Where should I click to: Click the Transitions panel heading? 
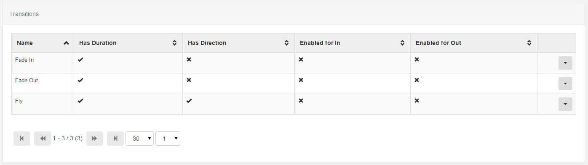pyautogui.click(x=24, y=14)
